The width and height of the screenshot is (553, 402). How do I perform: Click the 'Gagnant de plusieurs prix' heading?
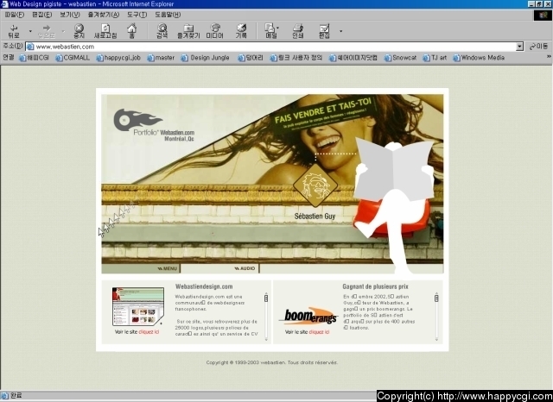click(375, 286)
